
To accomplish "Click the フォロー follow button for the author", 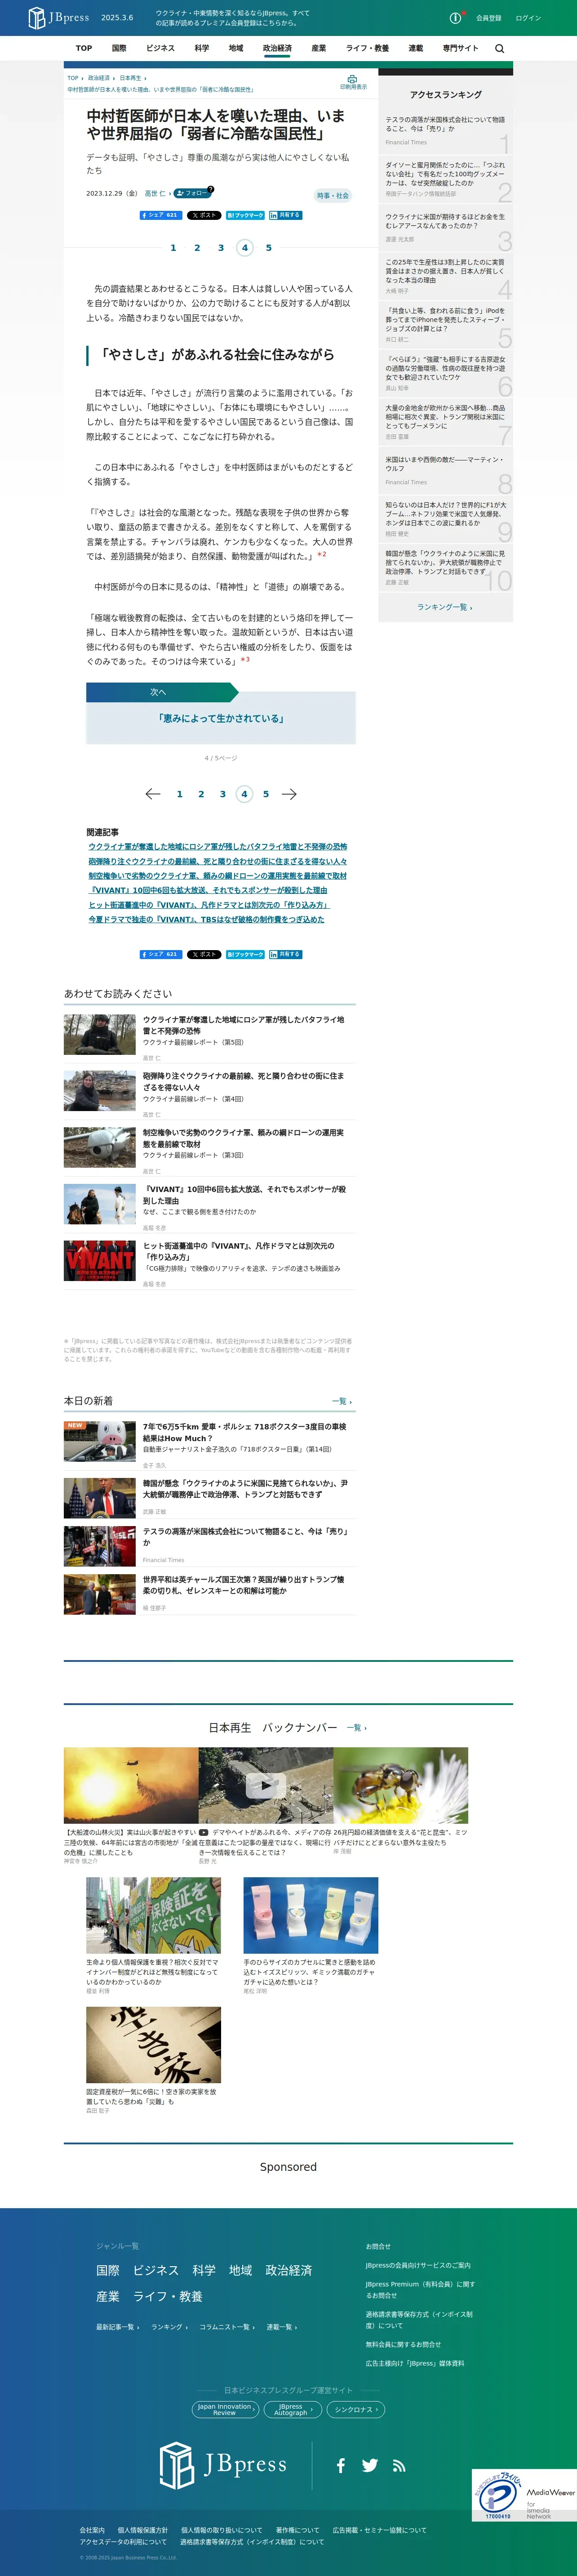I will pyautogui.click(x=191, y=193).
